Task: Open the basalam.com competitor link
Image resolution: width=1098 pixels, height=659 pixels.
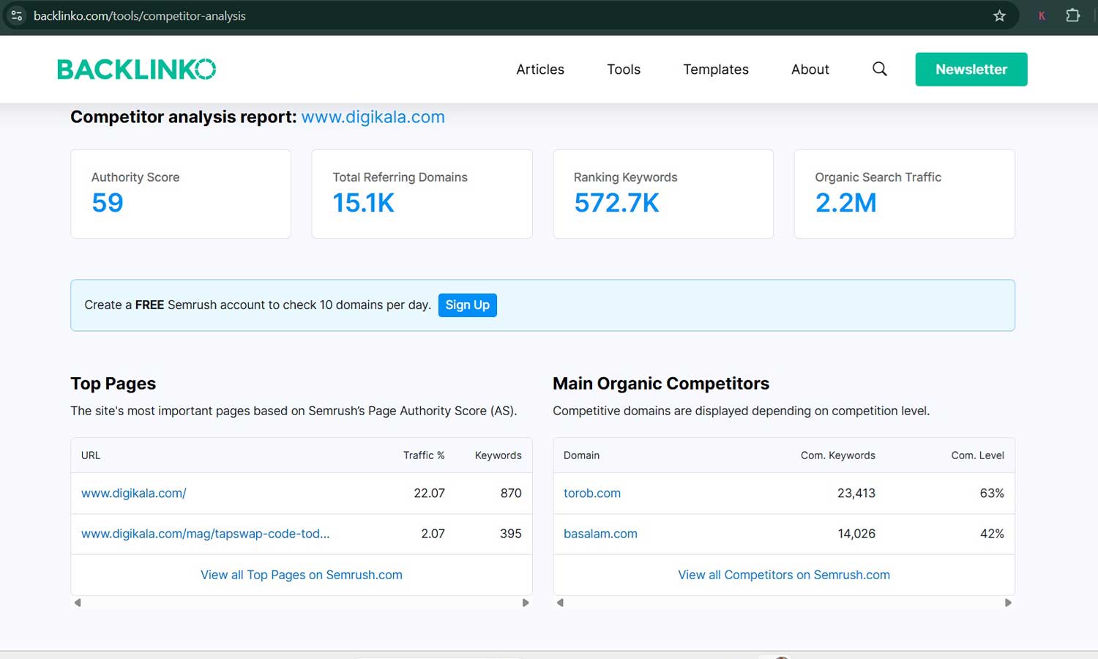Action: point(600,534)
